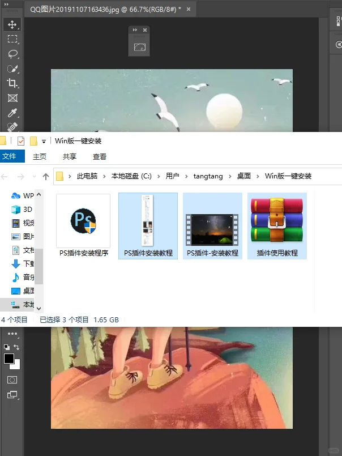Open the music folder in navigation pane

click(x=23, y=277)
